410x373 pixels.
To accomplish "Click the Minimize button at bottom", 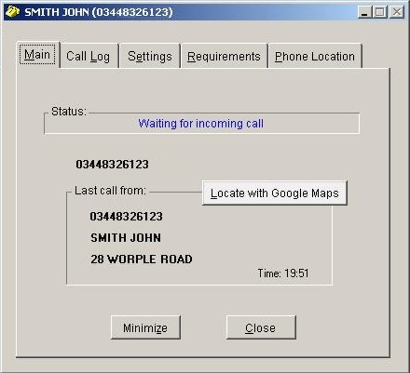I will point(146,328).
